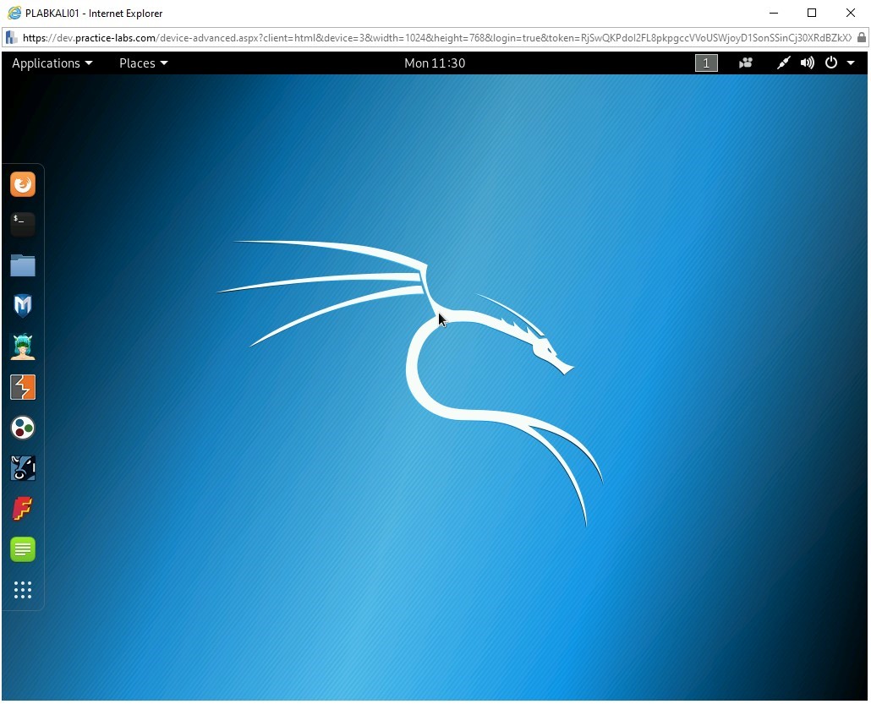The height and width of the screenshot is (704, 871).
Task: Click the network connection indicator
Action: (x=782, y=63)
